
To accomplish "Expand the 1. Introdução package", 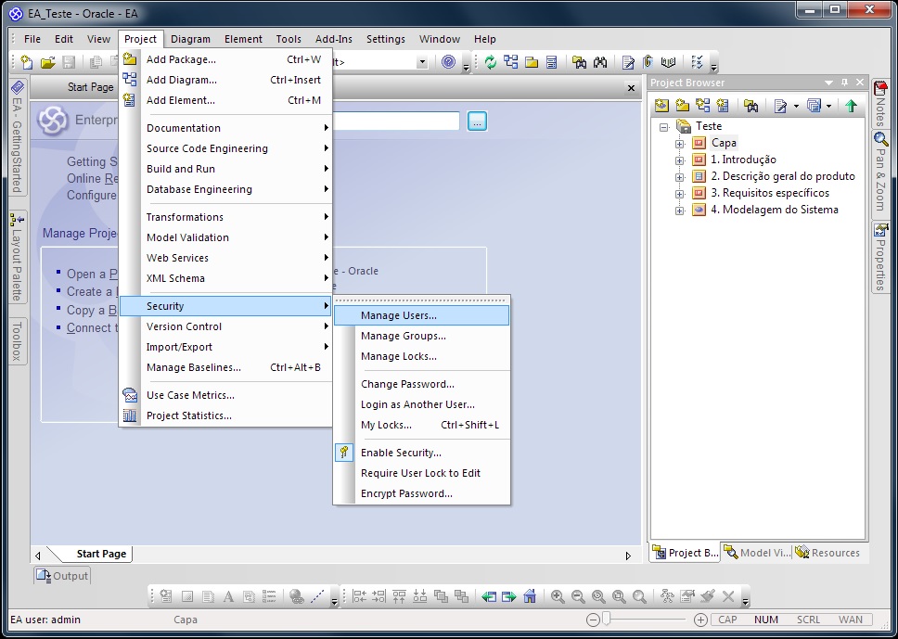I will coord(680,160).
